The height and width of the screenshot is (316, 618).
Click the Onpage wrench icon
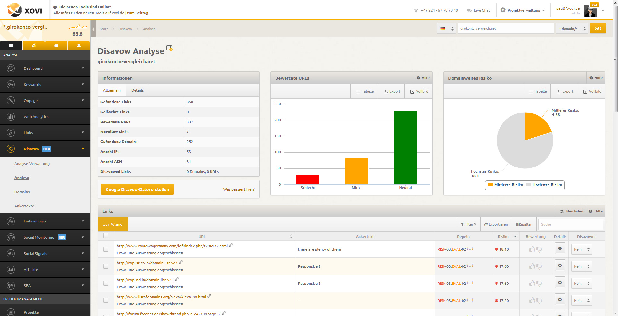pos(11,100)
